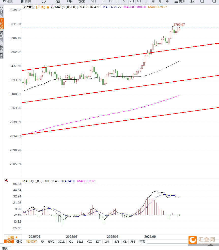Click the 设置 settings button
This screenshot has width=219, height=250.
[142, 242]
